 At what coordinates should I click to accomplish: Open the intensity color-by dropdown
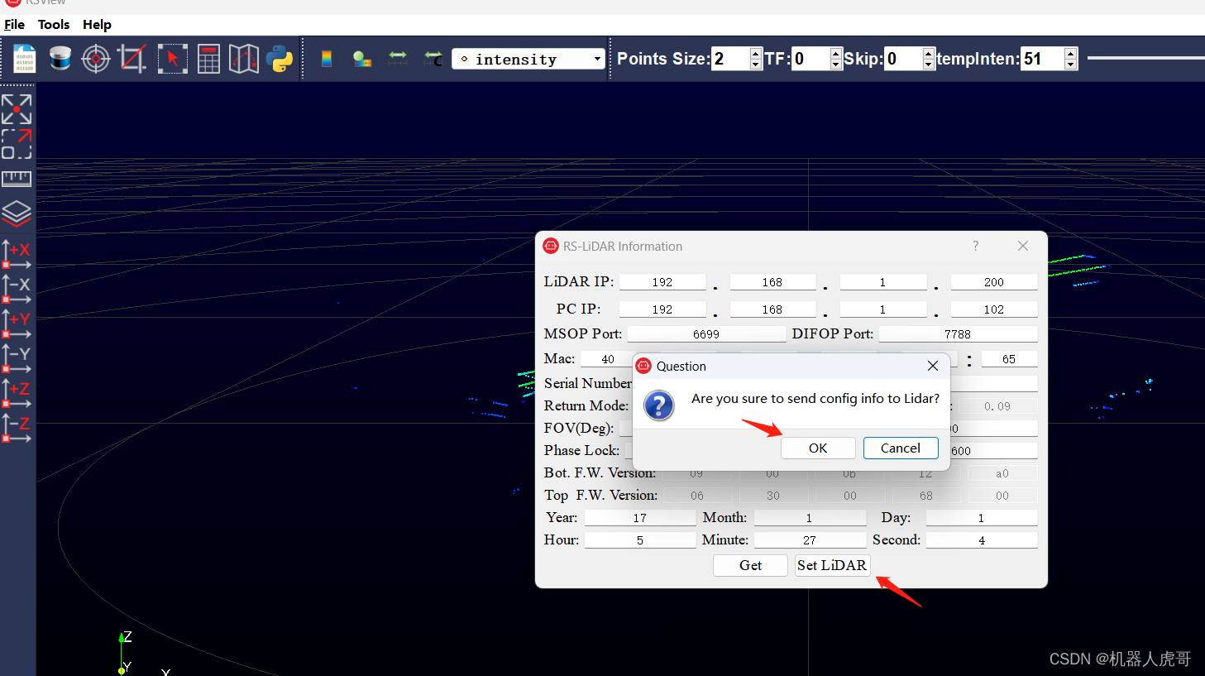(528, 59)
